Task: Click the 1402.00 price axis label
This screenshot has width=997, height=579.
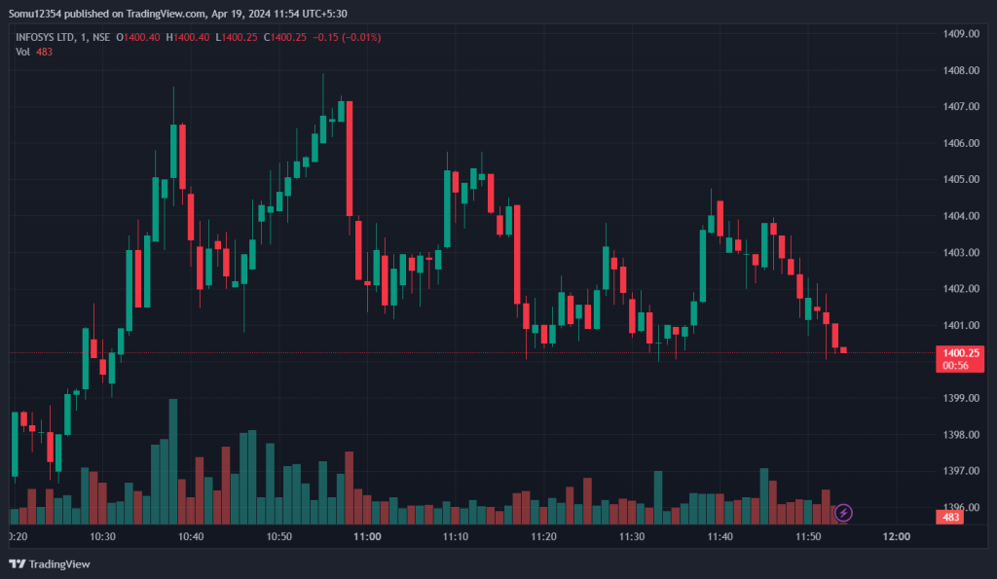Action: [x=961, y=289]
